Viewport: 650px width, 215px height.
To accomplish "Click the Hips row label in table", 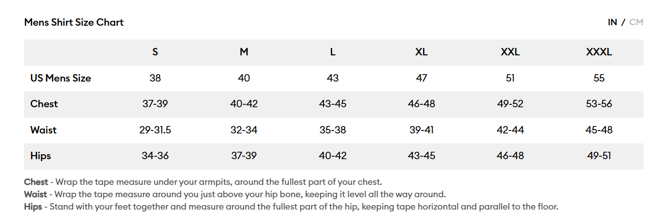I will click(41, 156).
